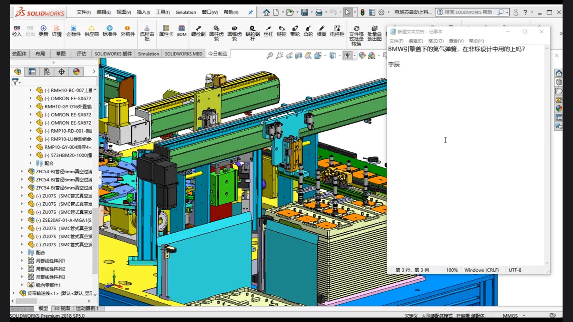573x322 pixels.
Task: Open the 工具(T) menu in SolidWorks
Action: tap(163, 12)
